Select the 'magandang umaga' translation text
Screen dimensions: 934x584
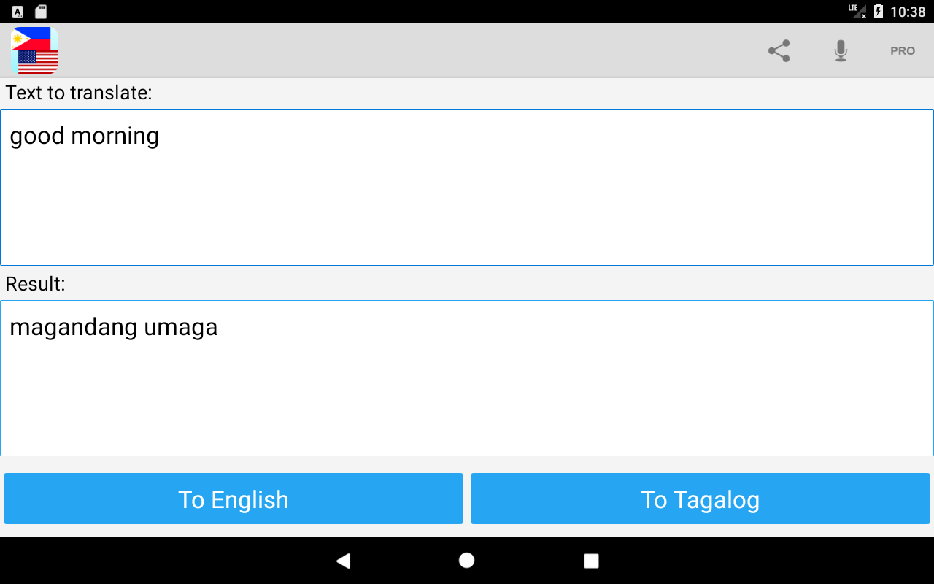114,327
